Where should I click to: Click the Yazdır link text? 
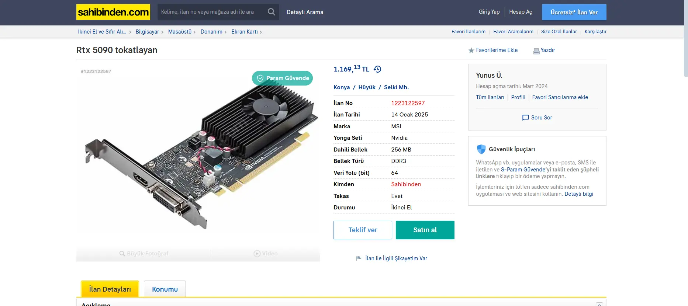[x=548, y=50]
